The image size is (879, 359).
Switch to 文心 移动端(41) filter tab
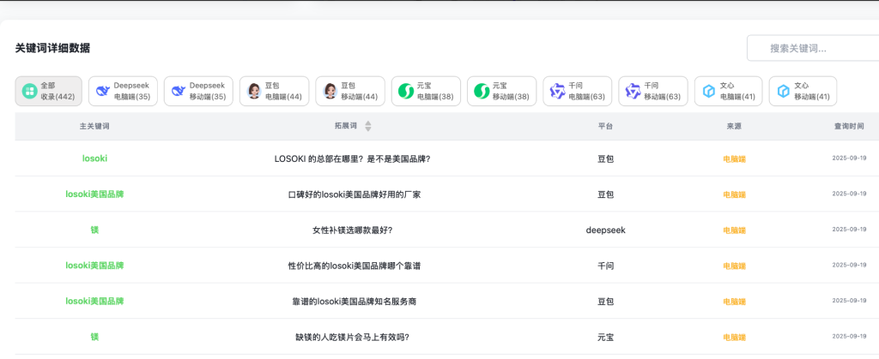tap(803, 92)
